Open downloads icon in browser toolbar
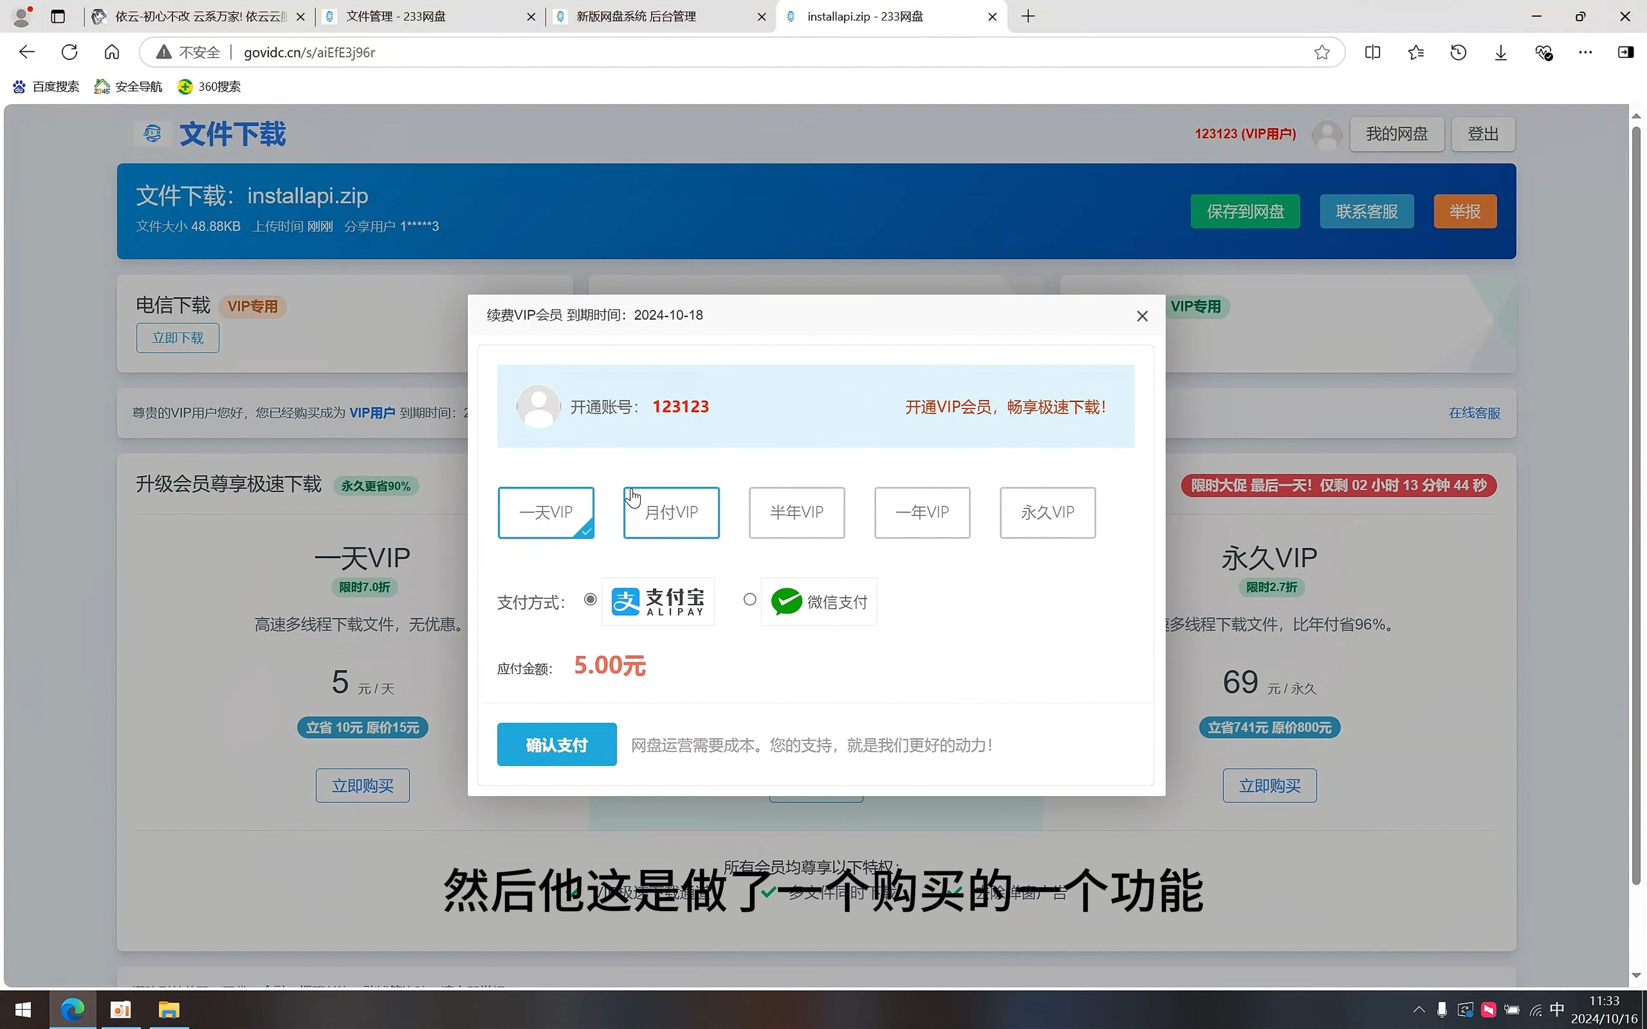1647x1029 pixels. (1501, 52)
